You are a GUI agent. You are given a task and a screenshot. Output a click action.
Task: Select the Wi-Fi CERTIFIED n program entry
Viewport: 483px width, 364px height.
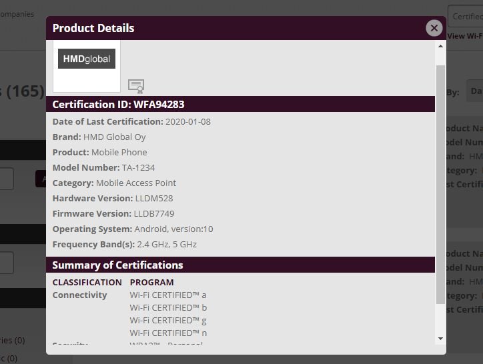[168, 333]
